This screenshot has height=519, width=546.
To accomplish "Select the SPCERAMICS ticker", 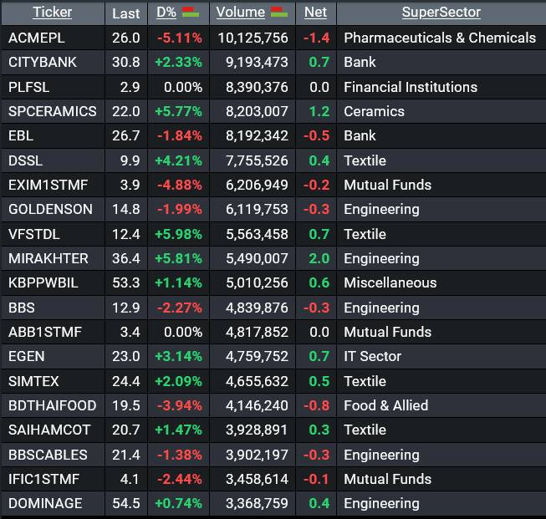I will pos(52,111).
